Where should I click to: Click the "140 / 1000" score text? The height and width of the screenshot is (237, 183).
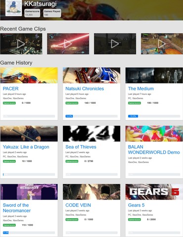[x=90, y=103]
